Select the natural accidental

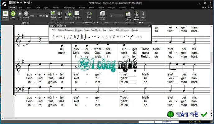pyautogui.click(x=110, y=37)
